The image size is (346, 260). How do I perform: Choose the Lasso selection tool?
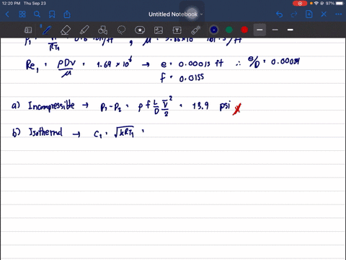[x=121, y=30]
